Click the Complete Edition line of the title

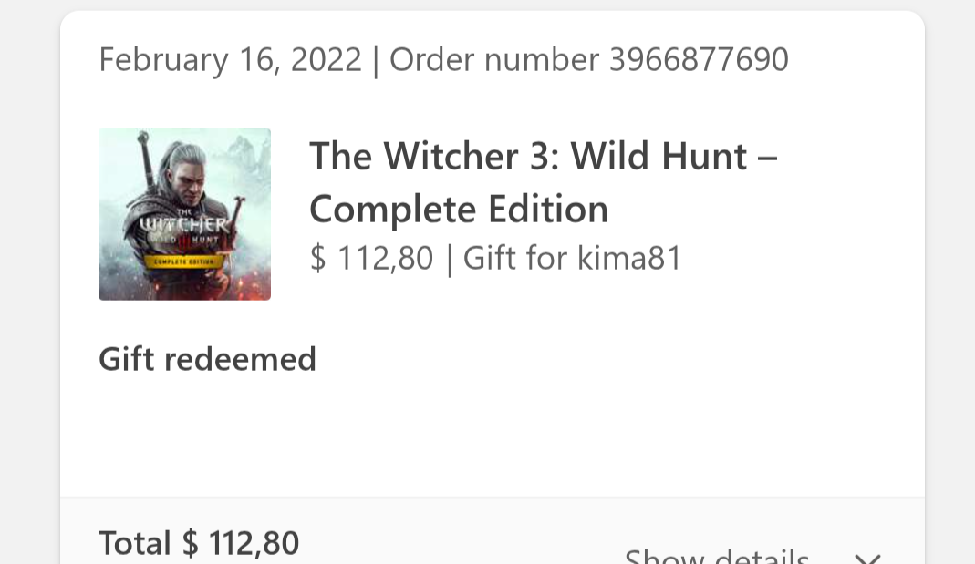click(459, 209)
